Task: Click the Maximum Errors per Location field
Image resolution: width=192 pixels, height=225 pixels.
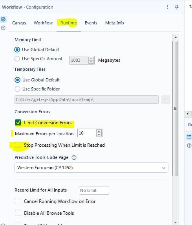Action: 87,133
